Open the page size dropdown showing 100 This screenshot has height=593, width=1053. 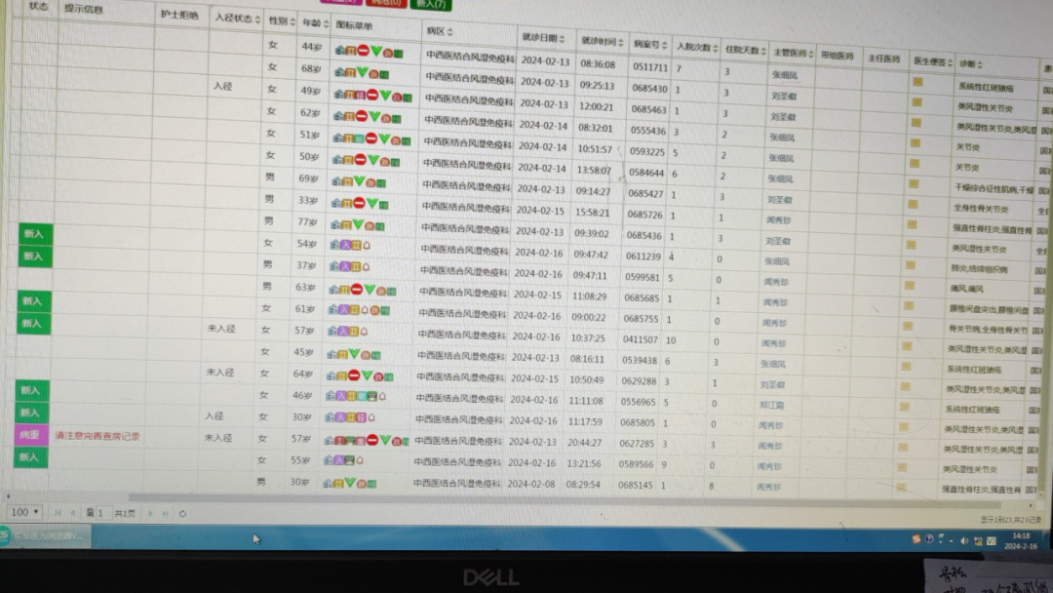pos(24,512)
